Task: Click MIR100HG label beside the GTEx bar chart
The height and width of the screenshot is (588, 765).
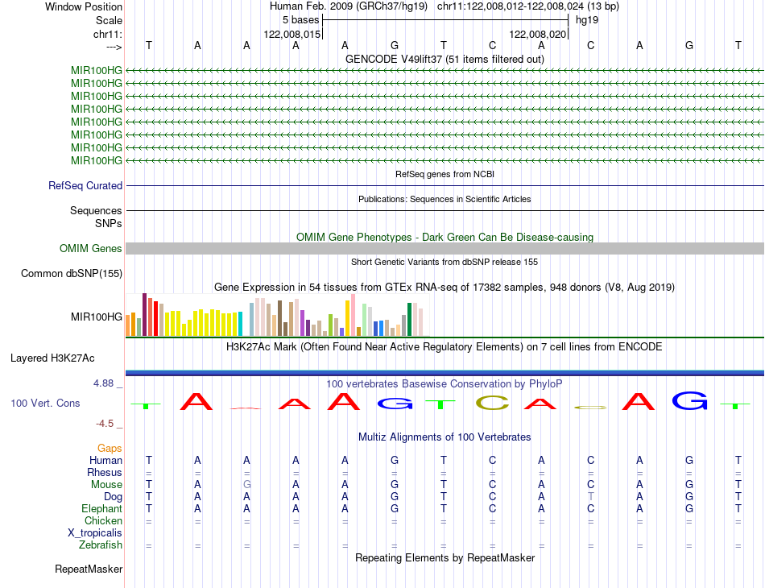Action: [96, 317]
